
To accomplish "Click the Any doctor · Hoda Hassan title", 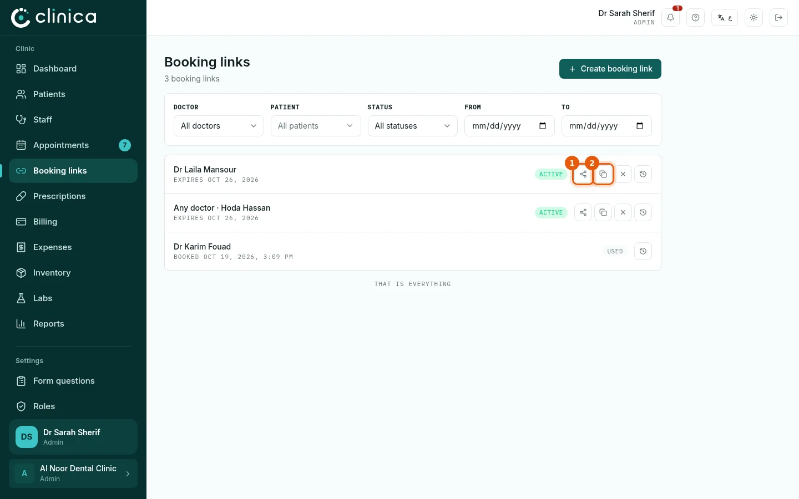I will pyautogui.click(x=222, y=208).
